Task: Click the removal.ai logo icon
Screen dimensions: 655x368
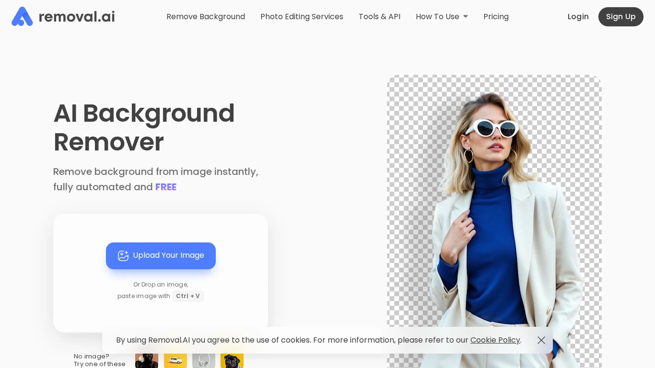Action: tap(22, 16)
